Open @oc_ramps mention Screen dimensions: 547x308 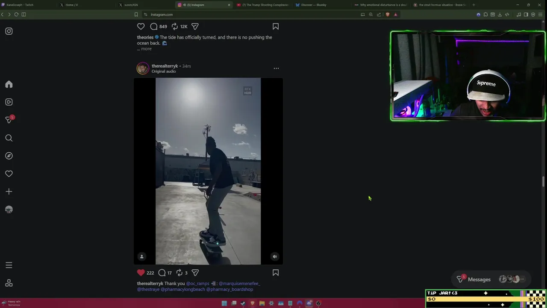197,284
